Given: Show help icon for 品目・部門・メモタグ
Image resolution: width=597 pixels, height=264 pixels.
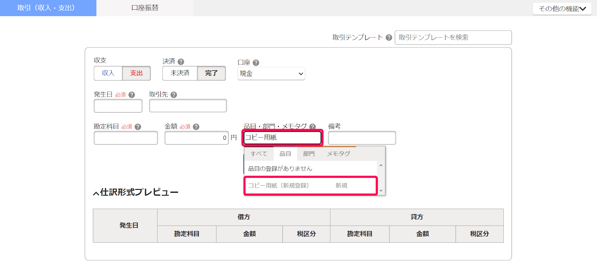Looking at the screenshot, I should coord(313,127).
